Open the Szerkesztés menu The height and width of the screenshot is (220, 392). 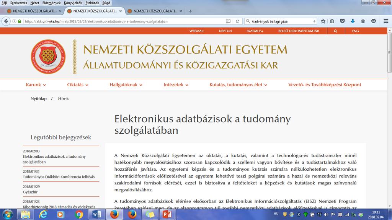[x=18, y=3]
